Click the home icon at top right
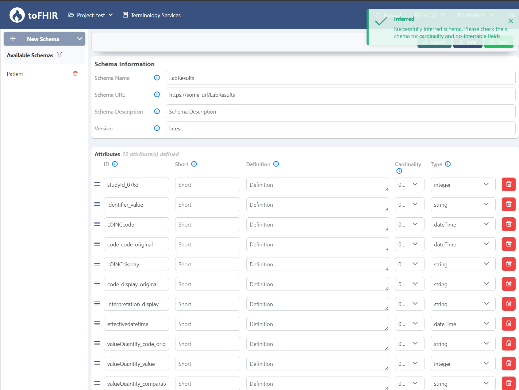The height and width of the screenshot is (390, 519). [x=511, y=15]
